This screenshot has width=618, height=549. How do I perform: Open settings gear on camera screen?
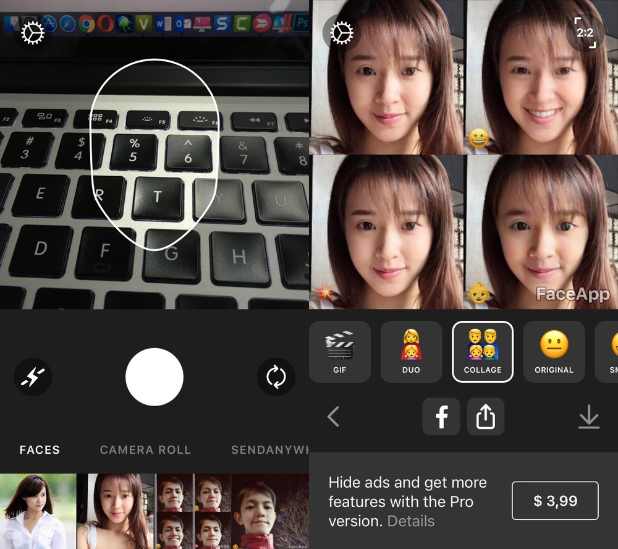tap(33, 33)
